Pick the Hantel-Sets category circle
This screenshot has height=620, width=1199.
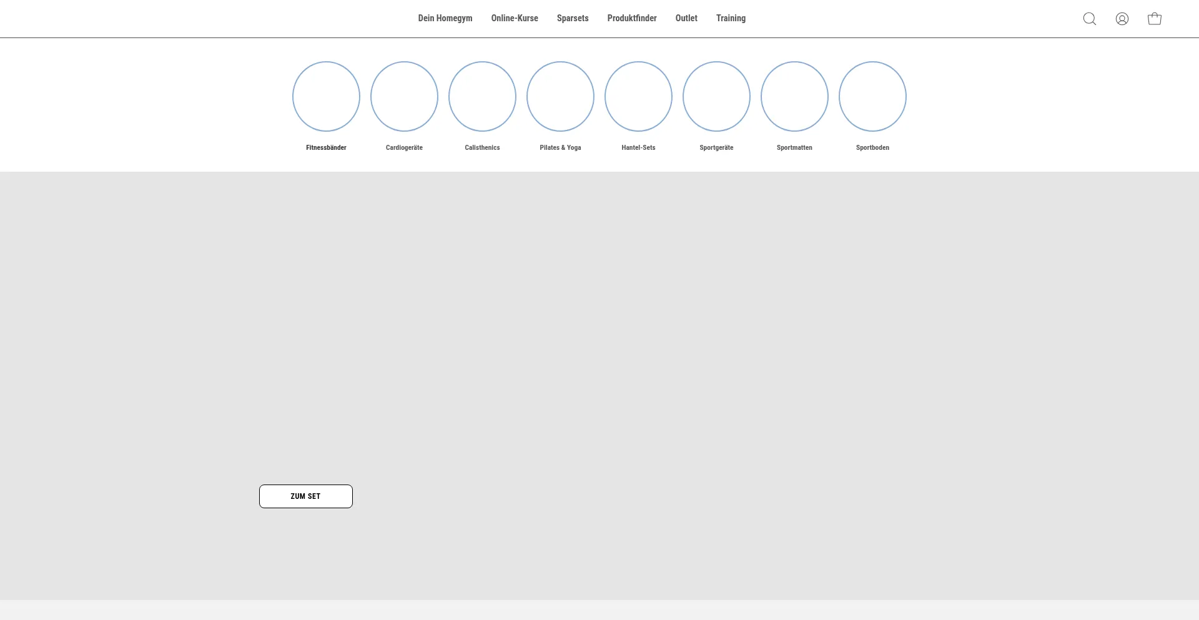pos(638,96)
